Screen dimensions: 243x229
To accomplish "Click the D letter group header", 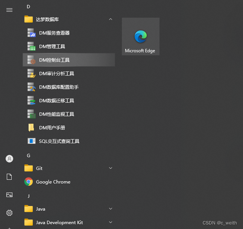I will click(x=28, y=7).
